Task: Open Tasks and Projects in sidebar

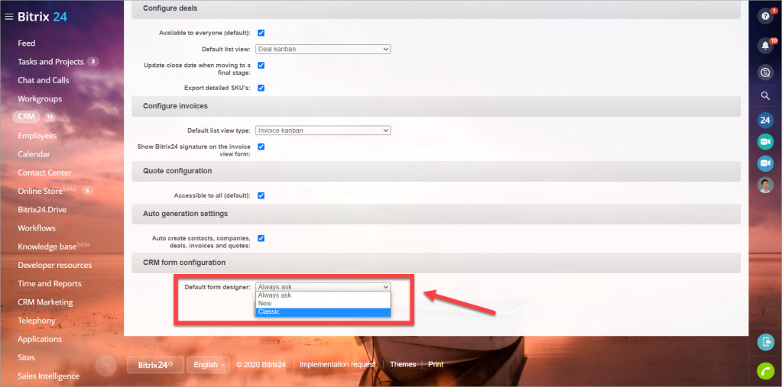Action: [x=50, y=62]
